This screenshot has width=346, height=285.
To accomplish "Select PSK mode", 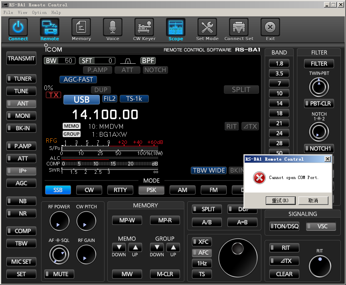I will pyautogui.click(x=151, y=190).
